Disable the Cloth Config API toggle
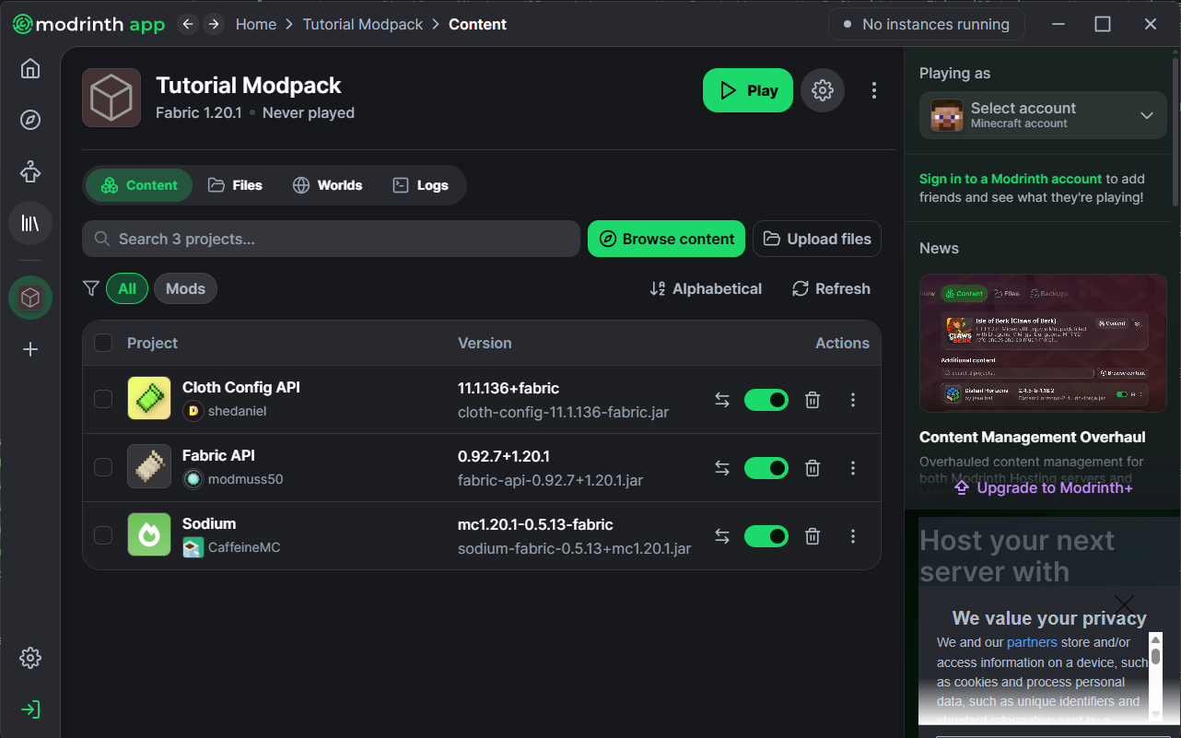This screenshot has height=738, width=1181. click(766, 400)
